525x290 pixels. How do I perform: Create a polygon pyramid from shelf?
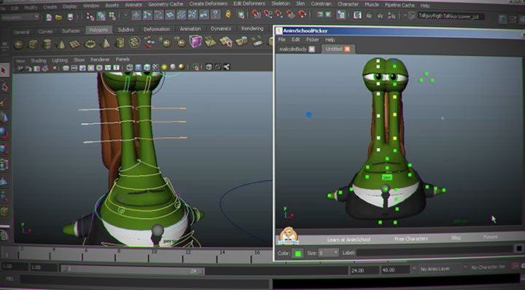coord(105,44)
